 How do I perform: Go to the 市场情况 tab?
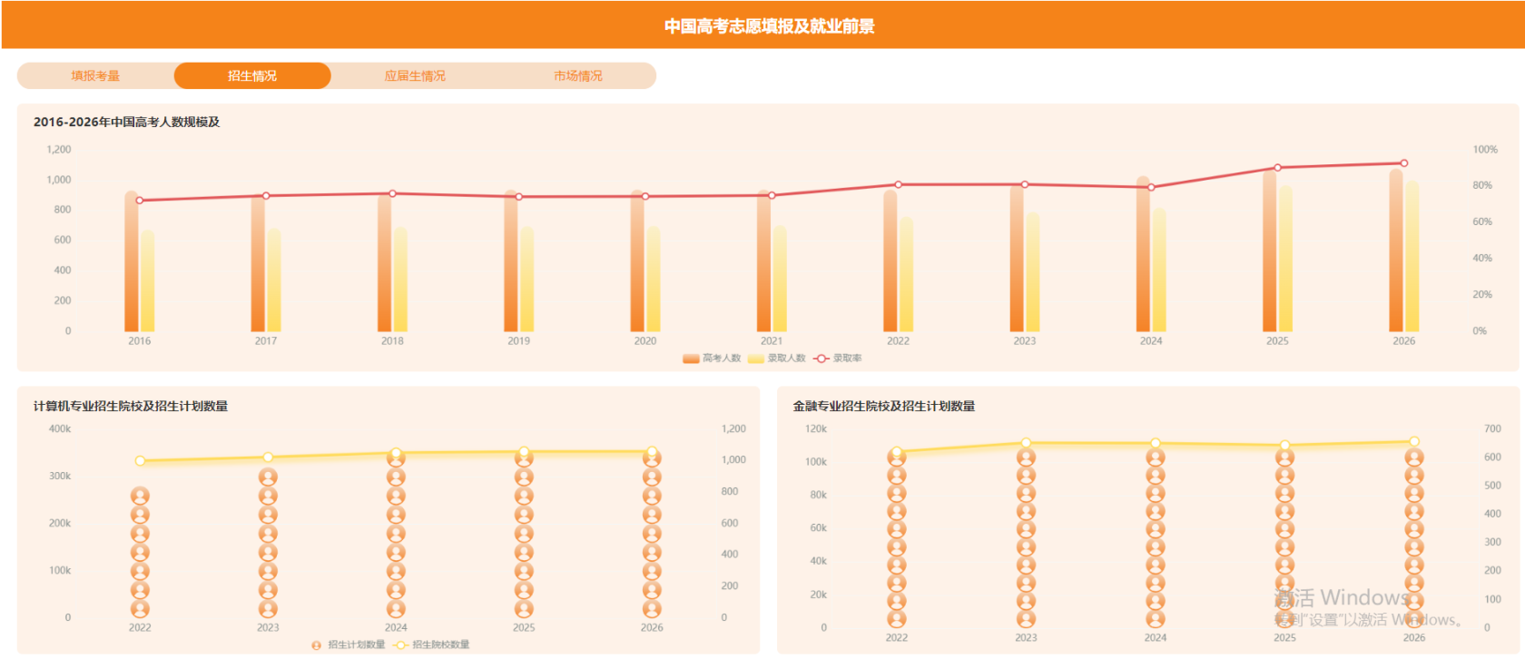click(578, 75)
